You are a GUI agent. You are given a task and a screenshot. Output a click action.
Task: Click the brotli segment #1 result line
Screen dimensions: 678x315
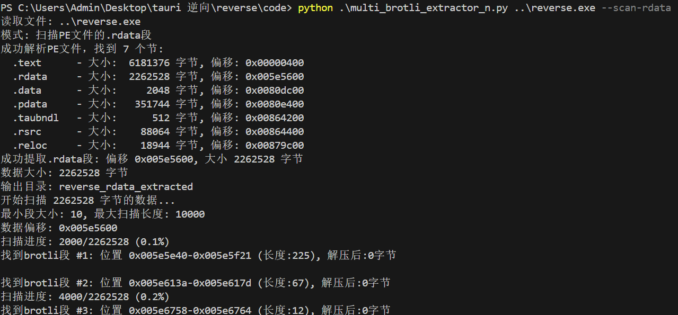(x=198, y=256)
